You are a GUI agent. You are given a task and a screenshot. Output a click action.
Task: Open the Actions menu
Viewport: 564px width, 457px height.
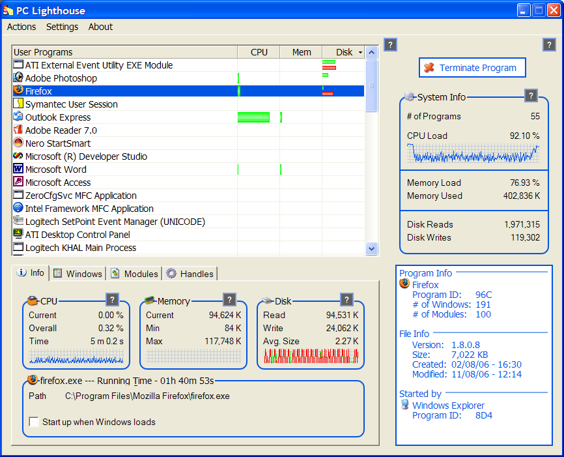pos(21,27)
